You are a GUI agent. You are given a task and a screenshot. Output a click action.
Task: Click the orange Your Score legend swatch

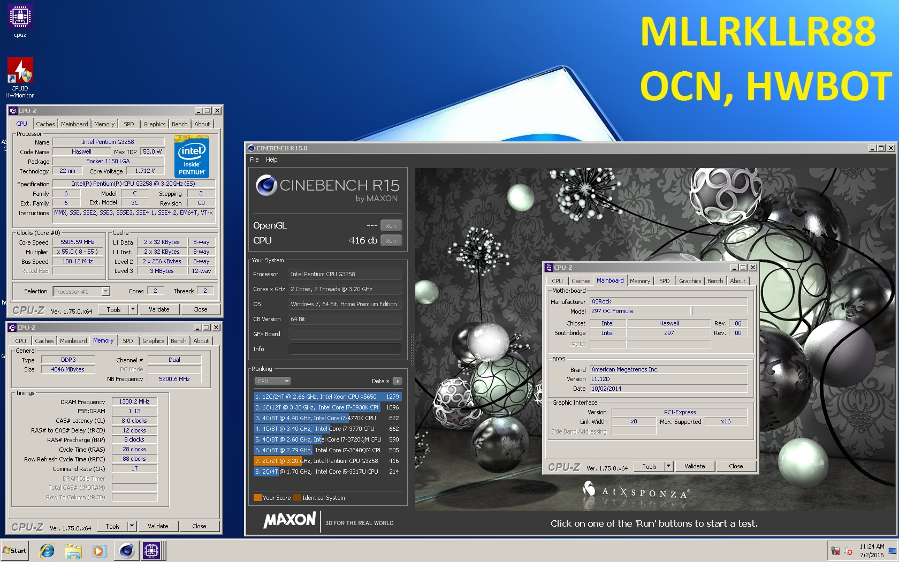[x=257, y=498]
